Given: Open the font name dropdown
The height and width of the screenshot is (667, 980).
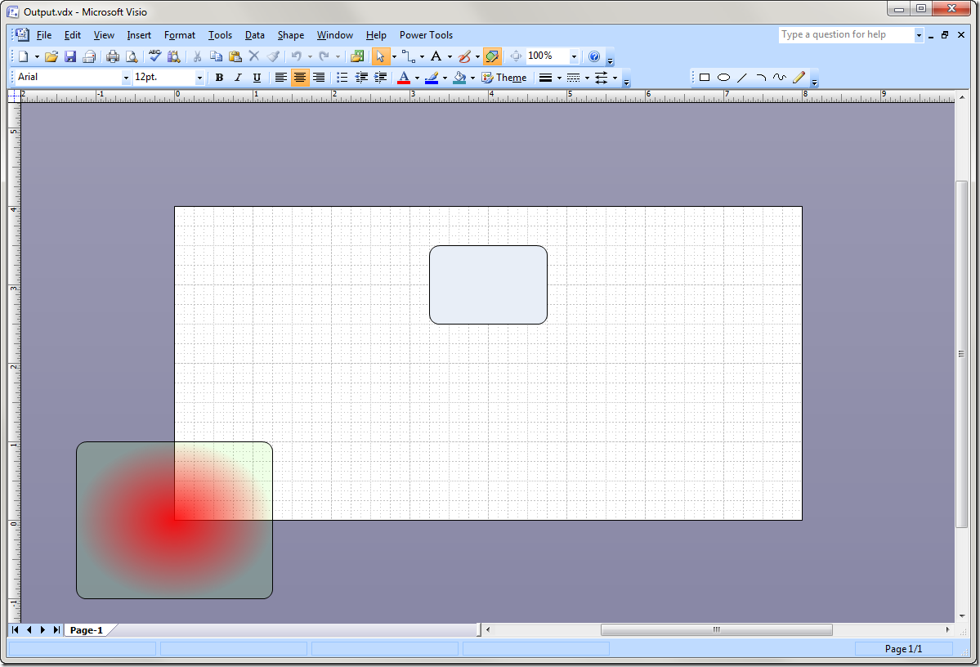Looking at the screenshot, I should pyautogui.click(x=126, y=78).
